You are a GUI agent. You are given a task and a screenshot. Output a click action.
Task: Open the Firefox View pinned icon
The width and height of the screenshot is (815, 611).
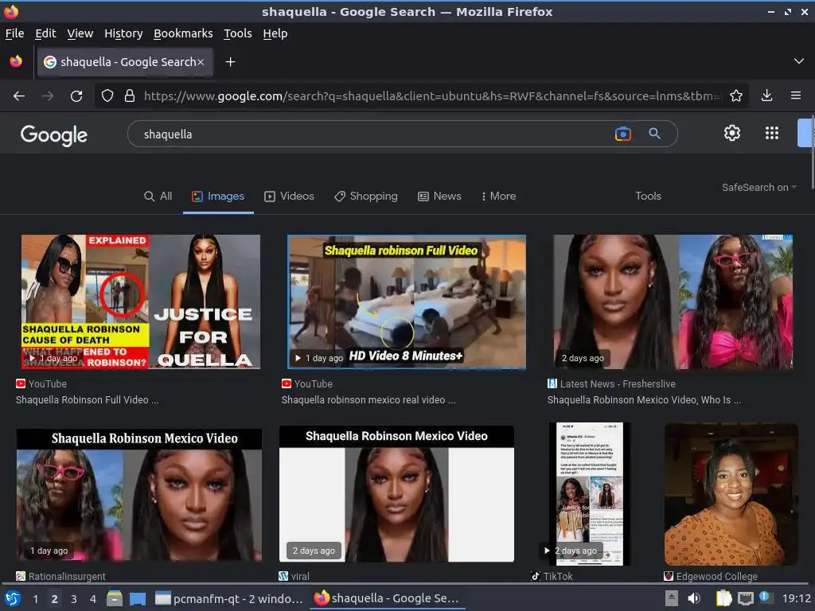[x=16, y=61]
